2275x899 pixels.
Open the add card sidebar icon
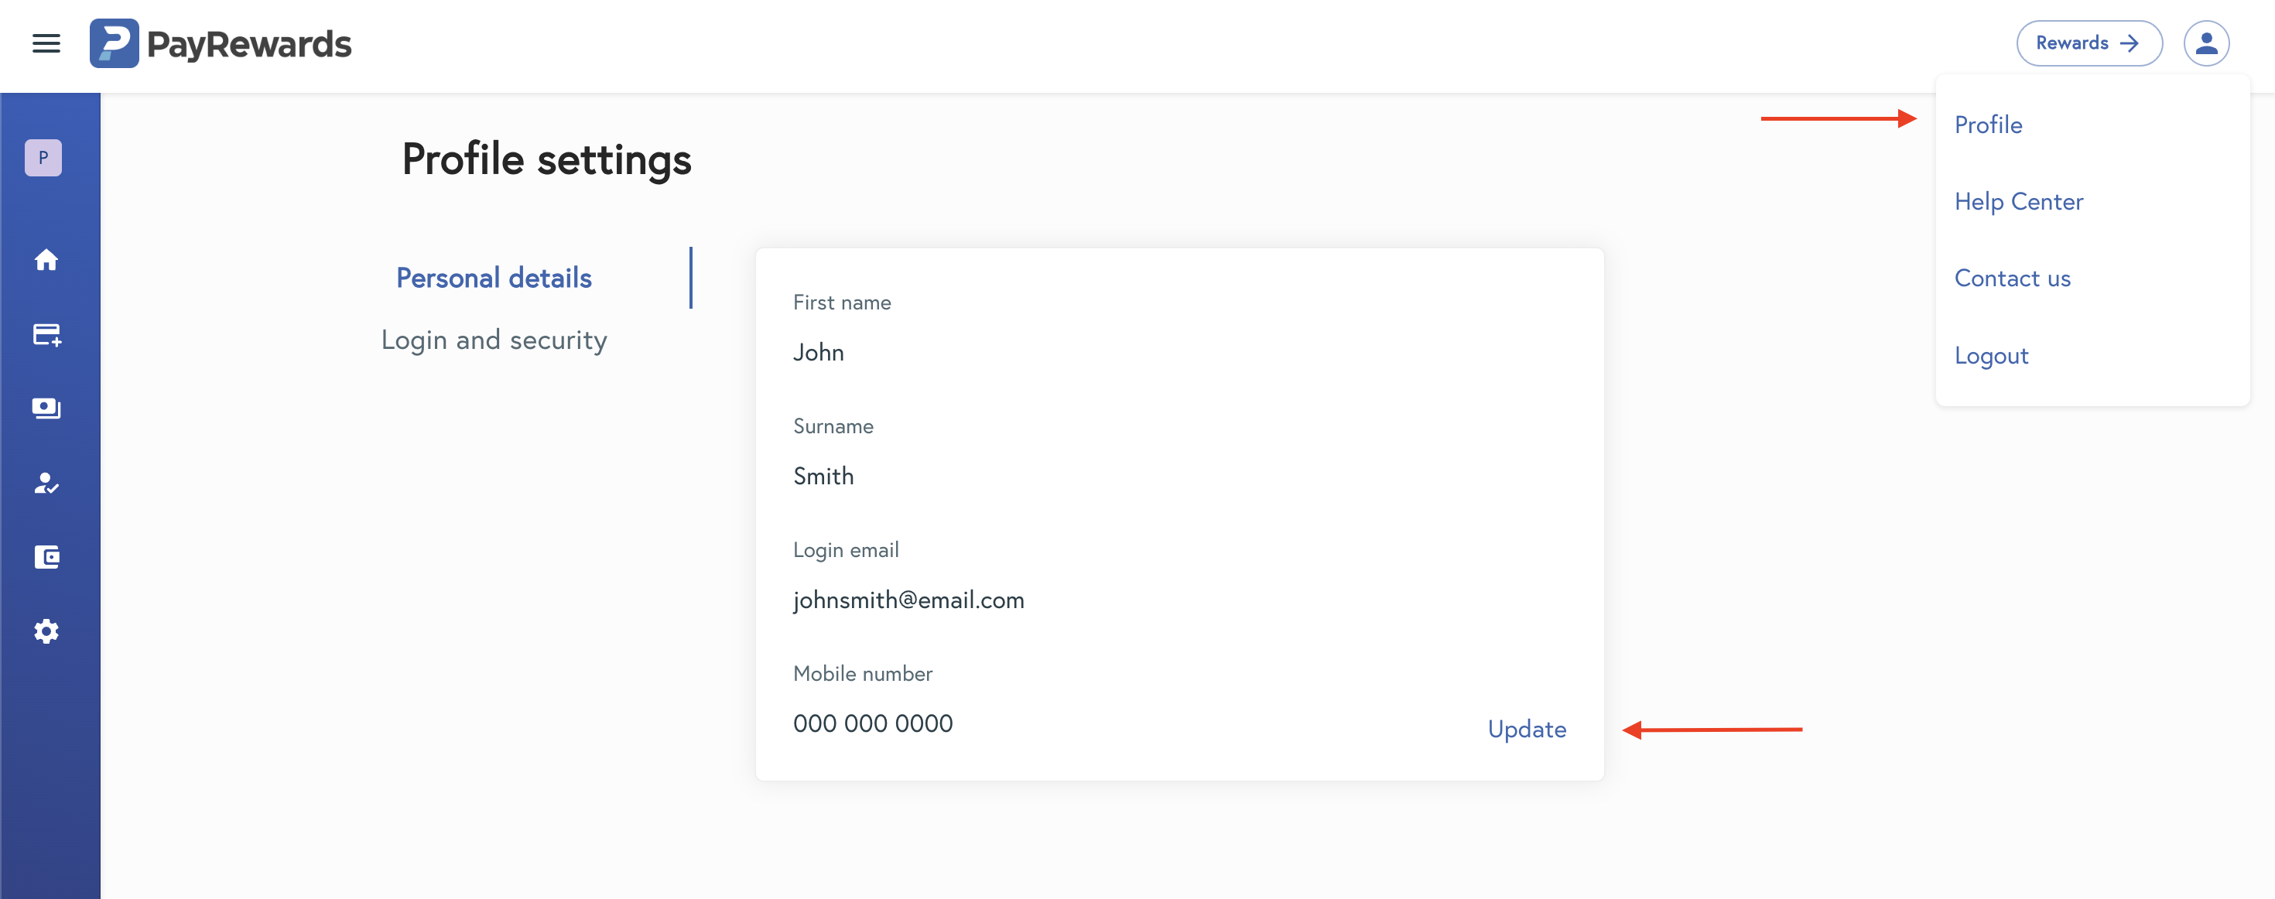46,335
